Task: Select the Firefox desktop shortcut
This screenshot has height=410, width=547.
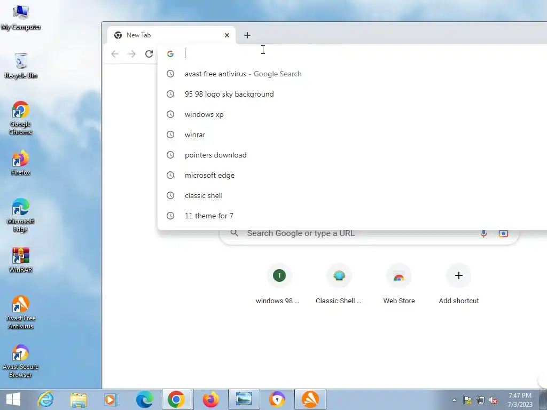Action: (21, 163)
